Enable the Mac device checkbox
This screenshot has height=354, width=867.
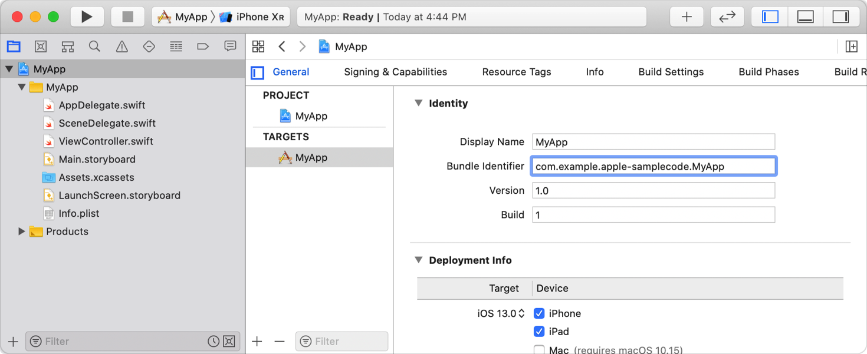tap(539, 350)
